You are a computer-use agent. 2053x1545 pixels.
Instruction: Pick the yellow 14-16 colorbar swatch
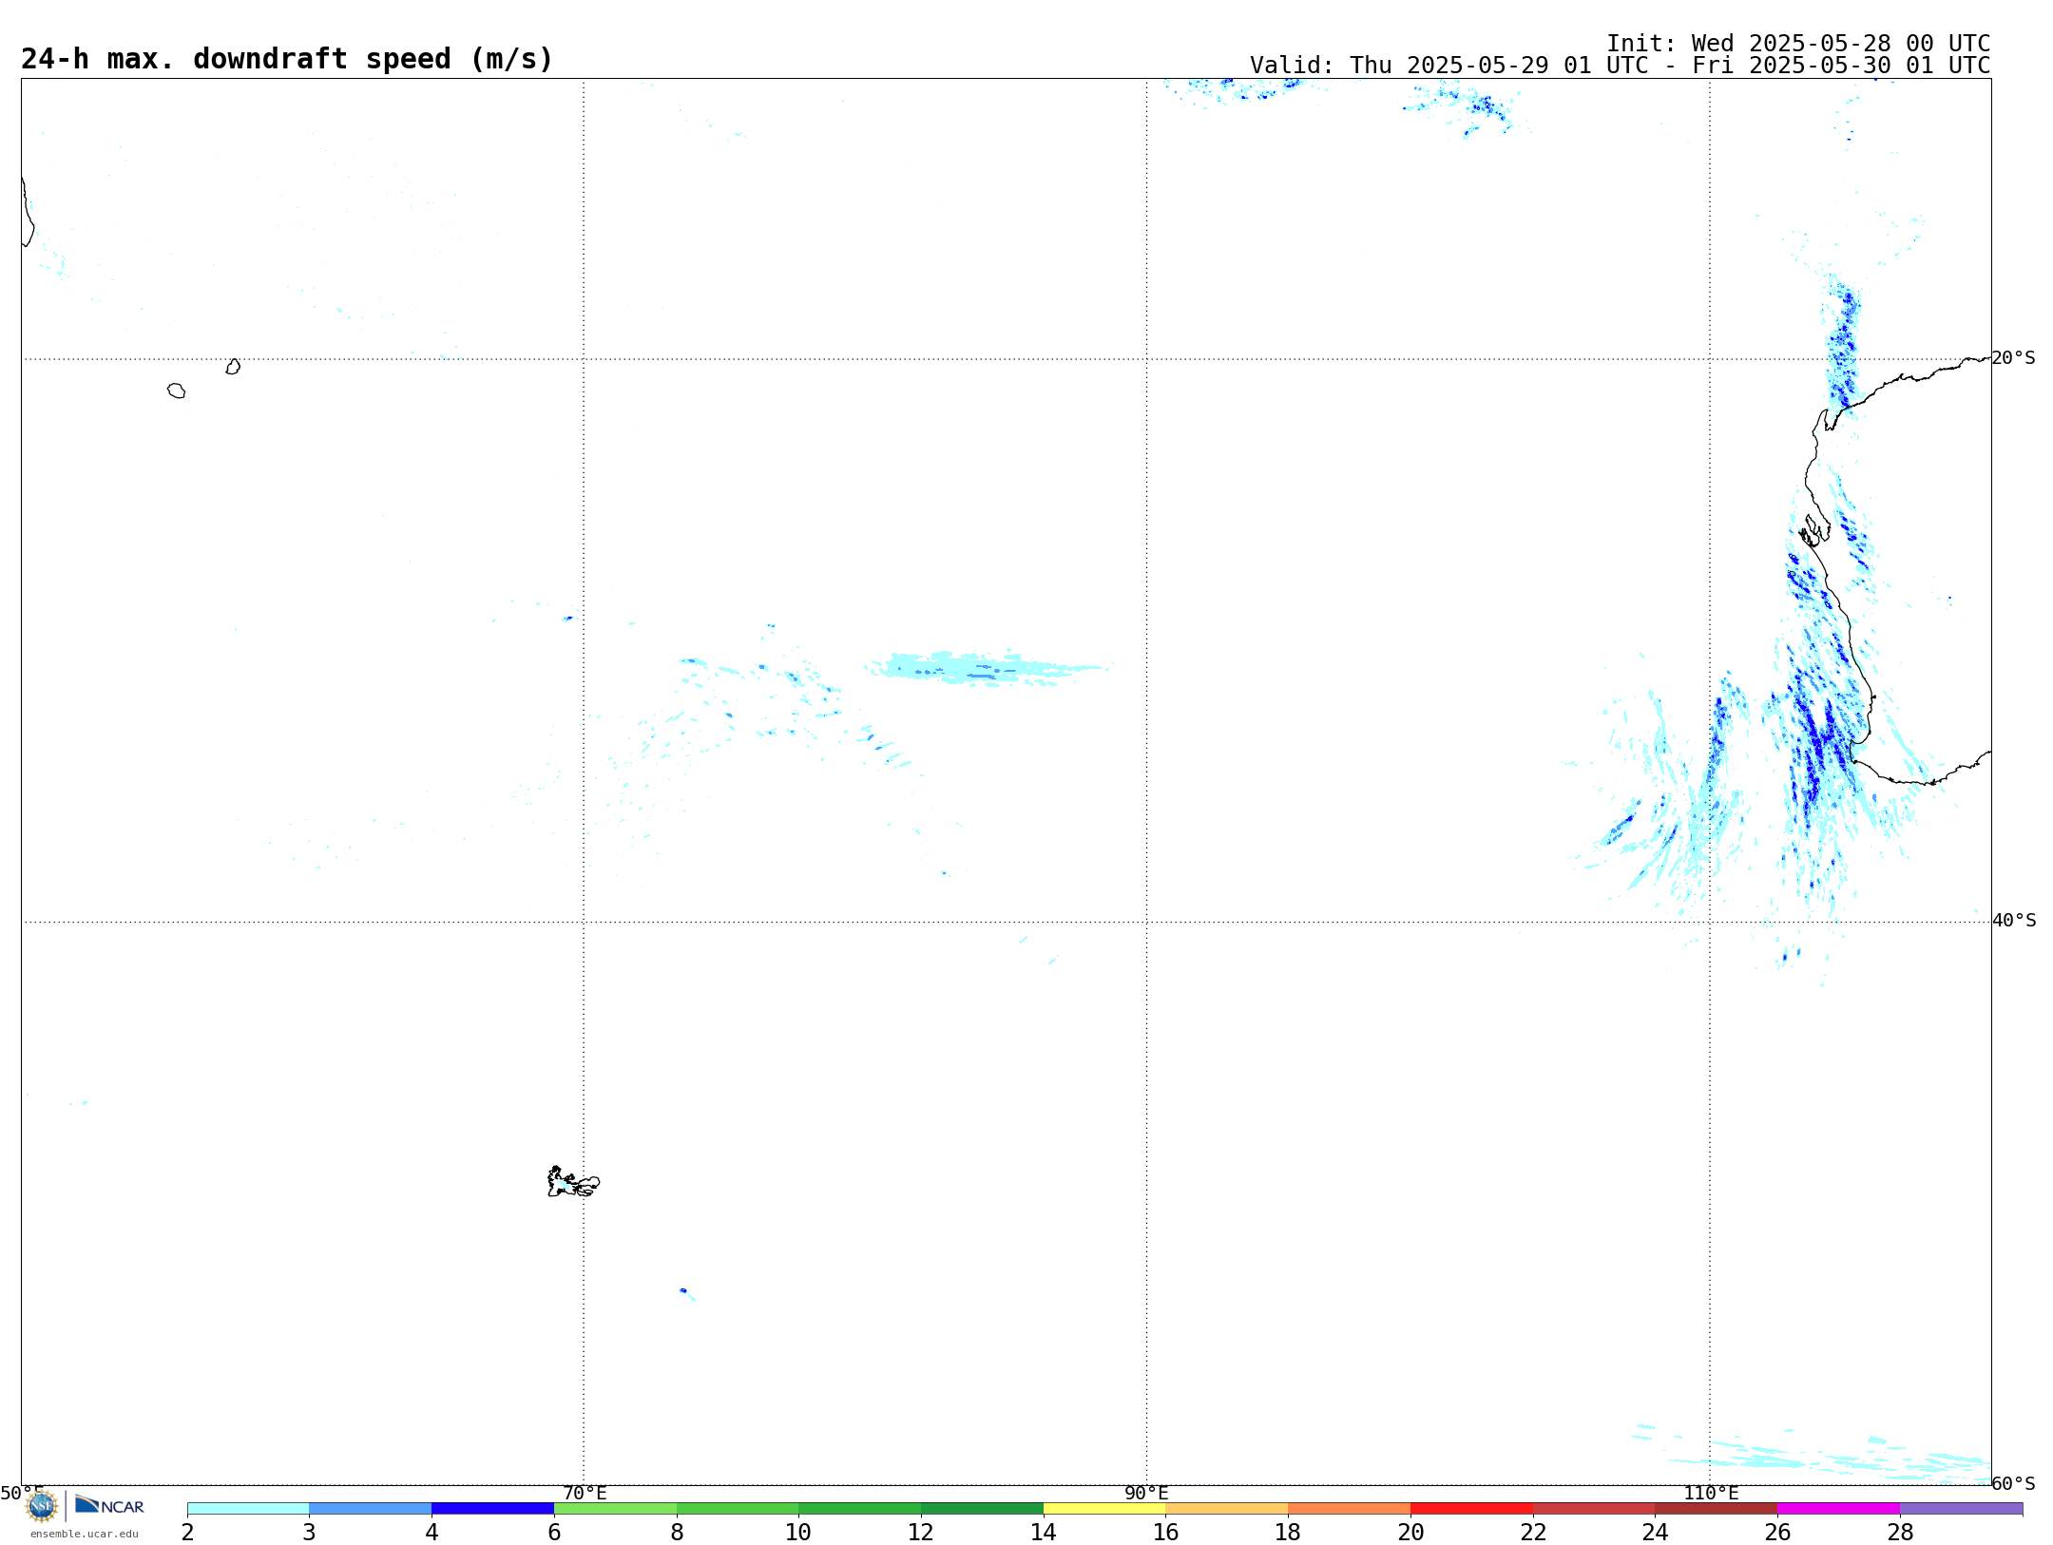tap(1104, 1509)
